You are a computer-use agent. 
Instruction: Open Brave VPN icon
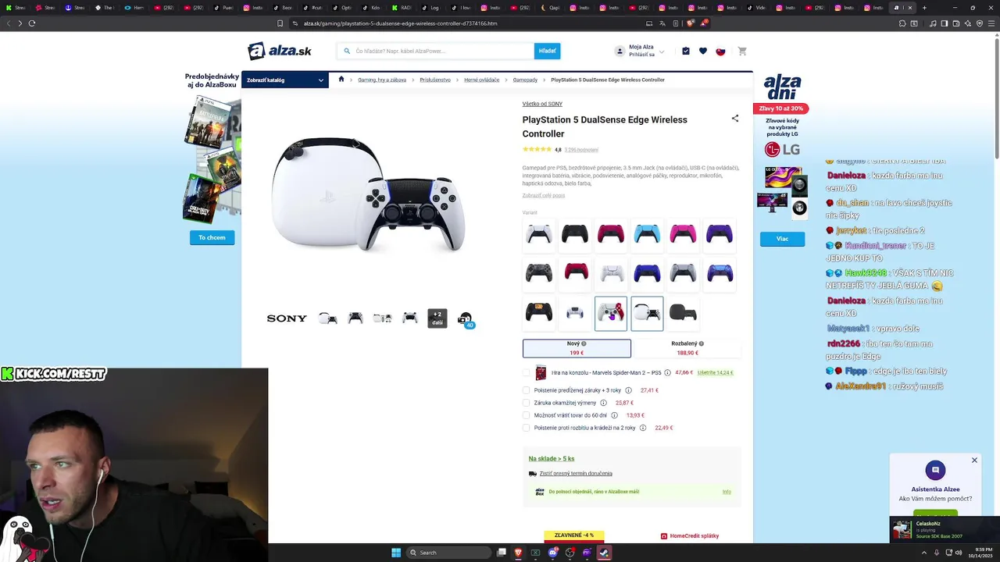tap(980, 23)
